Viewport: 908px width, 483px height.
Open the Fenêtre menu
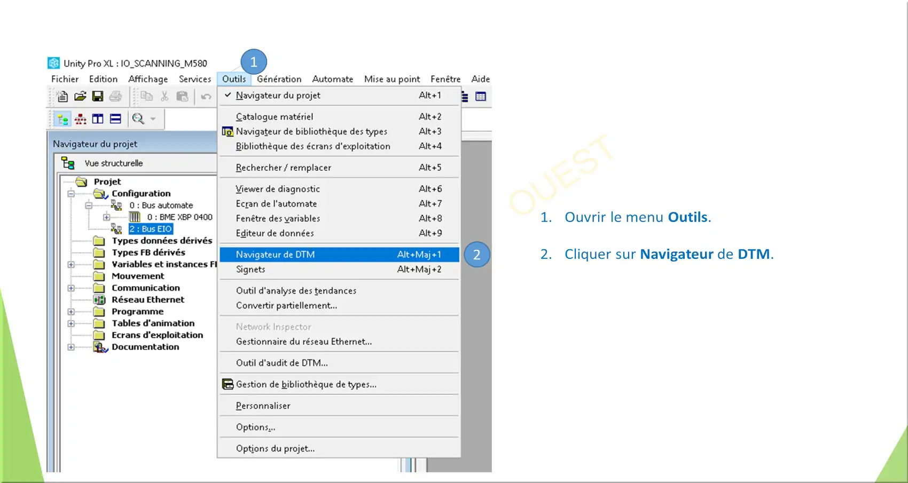[x=445, y=79]
